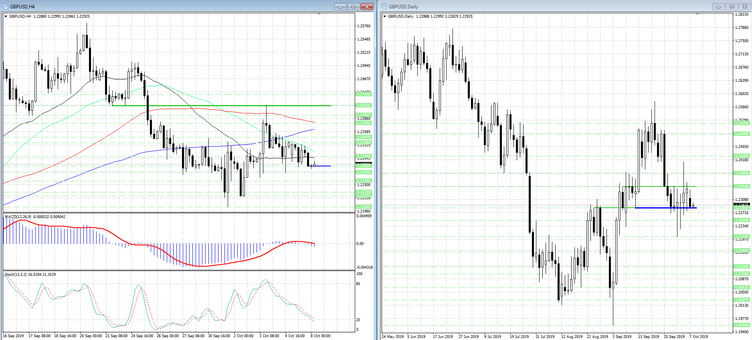
Task: Expand the triangle beside the GBPUSD,Daily chart label
Action: tap(384, 16)
